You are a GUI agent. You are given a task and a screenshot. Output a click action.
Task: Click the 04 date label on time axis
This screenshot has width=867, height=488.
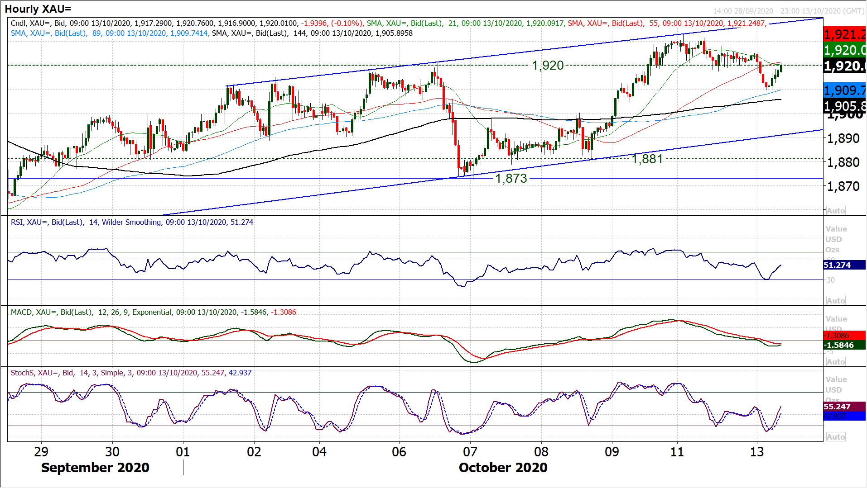click(x=319, y=451)
